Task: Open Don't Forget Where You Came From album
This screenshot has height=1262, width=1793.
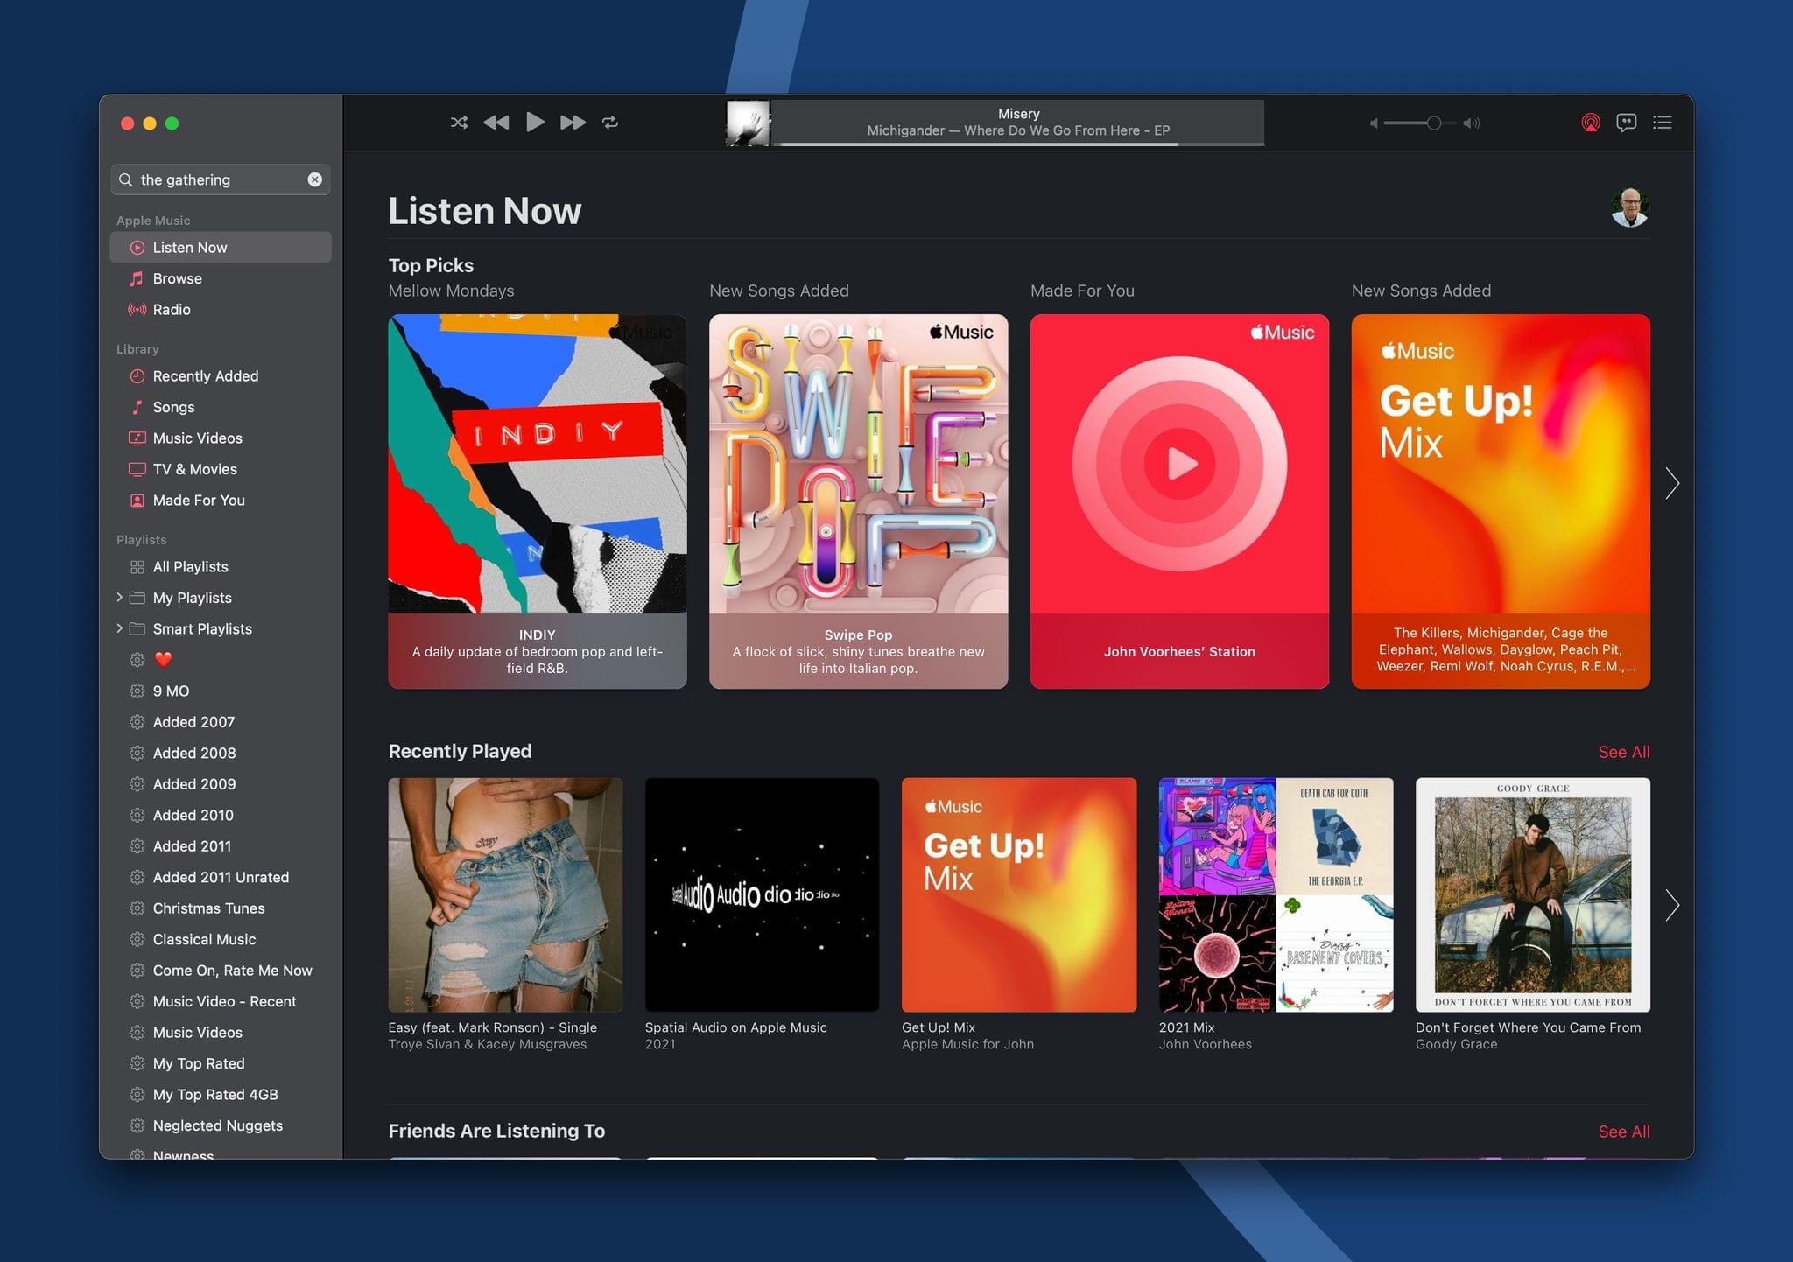Action: pyautogui.click(x=1533, y=895)
